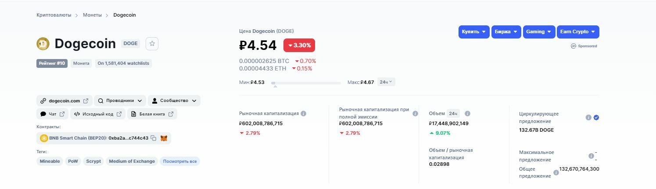This screenshot has width=656, height=189.
Task: Add Dogecoin to watchlist with star icon
Action: (x=152, y=43)
